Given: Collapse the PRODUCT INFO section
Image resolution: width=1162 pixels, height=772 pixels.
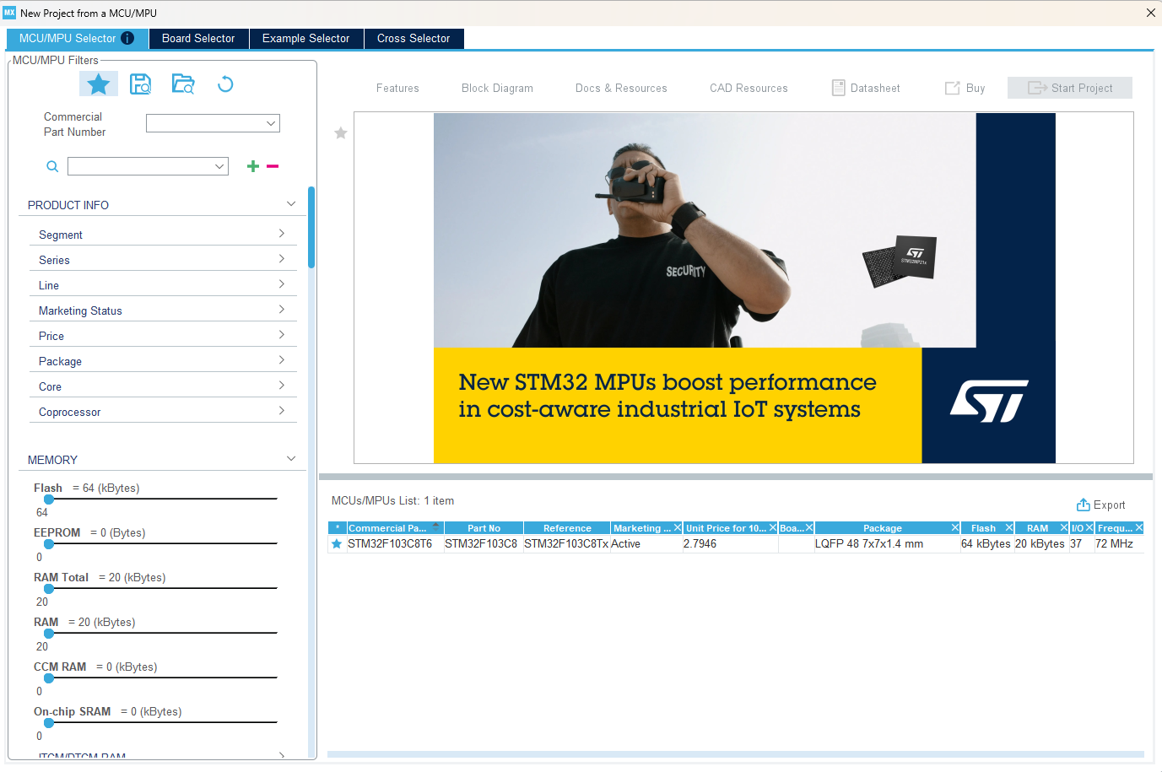Looking at the screenshot, I should tap(291, 204).
